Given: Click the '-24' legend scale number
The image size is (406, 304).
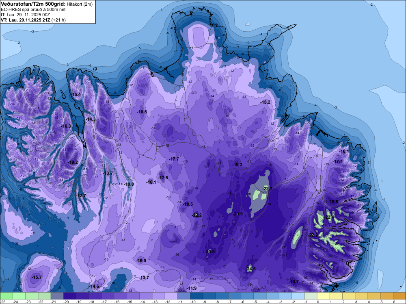Looking at the screenshot, I should coord(15,302).
